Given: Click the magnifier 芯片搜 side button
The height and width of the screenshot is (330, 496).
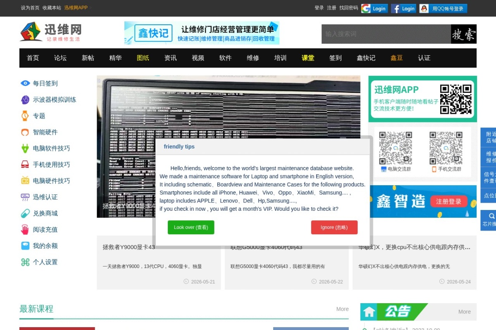Looking at the screenshot, I should tap(489, 220).
